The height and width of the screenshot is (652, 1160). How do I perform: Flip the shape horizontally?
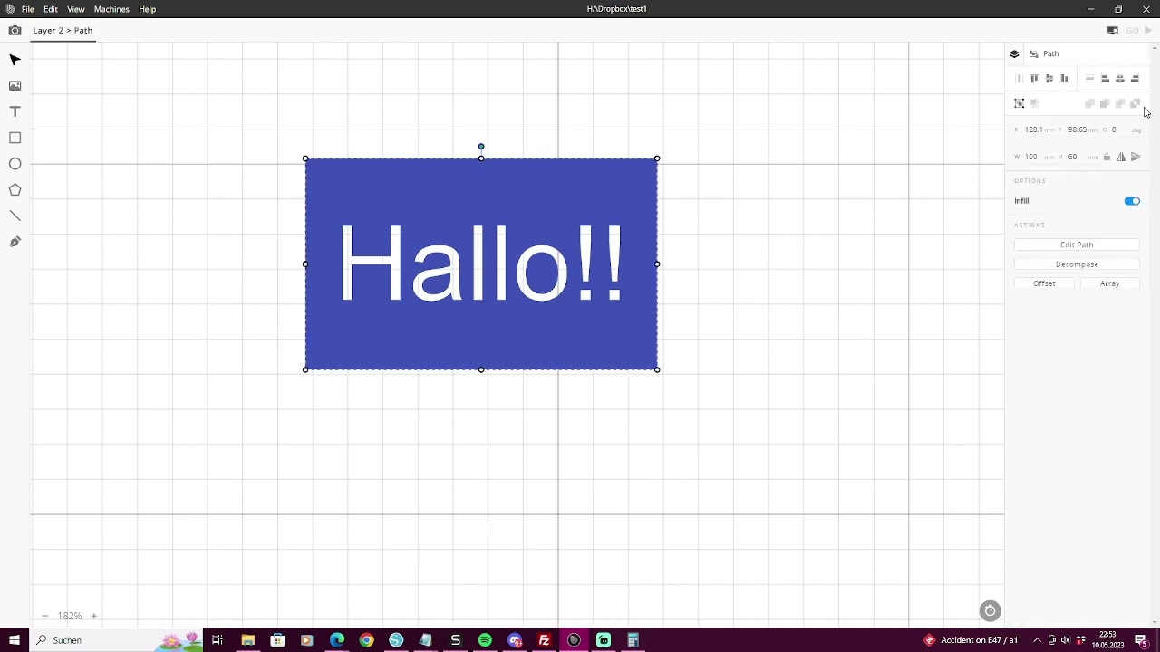point(1121,157)
